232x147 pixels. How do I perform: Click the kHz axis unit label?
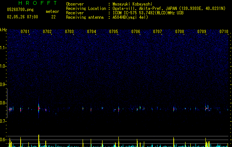pyautogui.click(x=3, y=30)
